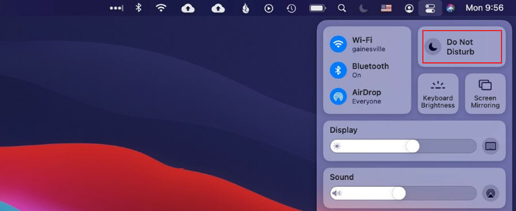This screenshot has height=211, width=516.
Task: Click the battery status icon
Action: 318,8
